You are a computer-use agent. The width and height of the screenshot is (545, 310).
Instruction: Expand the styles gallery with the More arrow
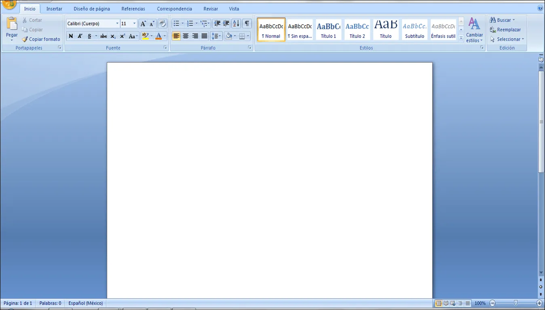pos(461,37)
